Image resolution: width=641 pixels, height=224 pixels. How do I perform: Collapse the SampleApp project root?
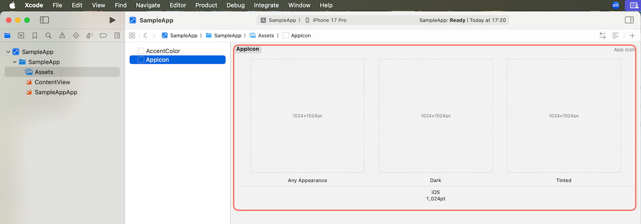point(8,52)
